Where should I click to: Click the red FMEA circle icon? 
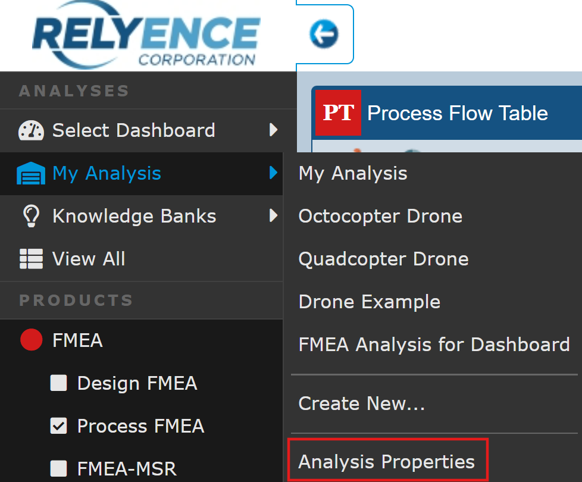(31, 340)
